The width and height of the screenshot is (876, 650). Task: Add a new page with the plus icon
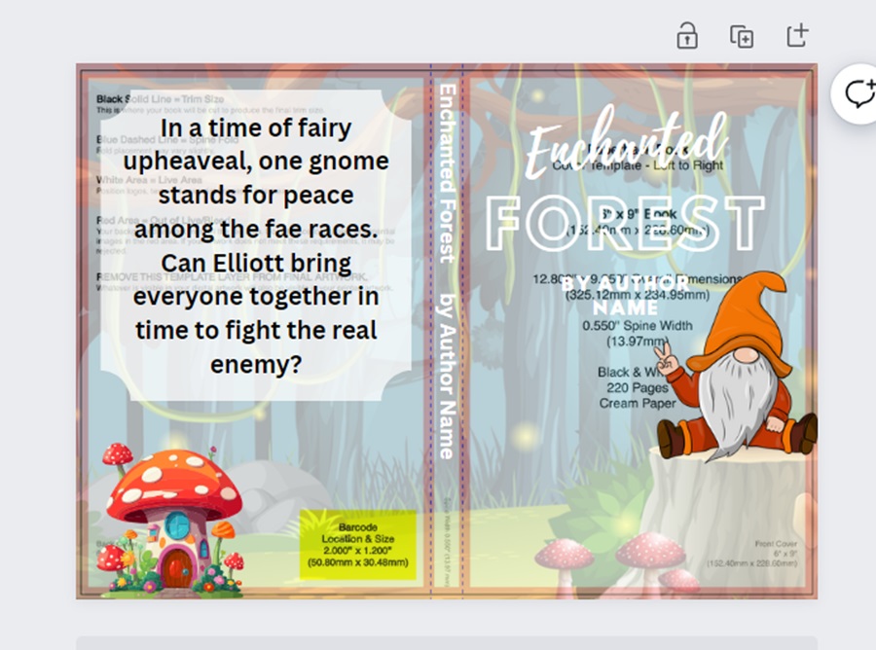click(x=797, y=36)
